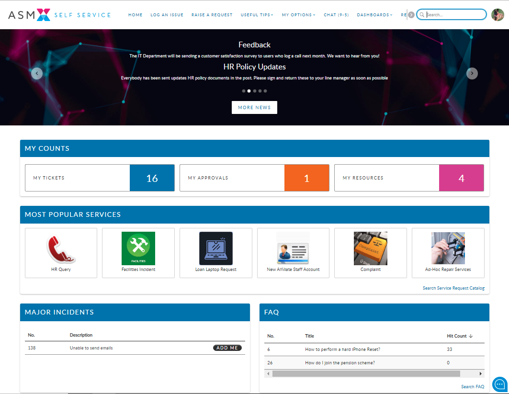Expand the My Options dropdown
Viewport: 509px width, 394px height.
pos(298,15)
